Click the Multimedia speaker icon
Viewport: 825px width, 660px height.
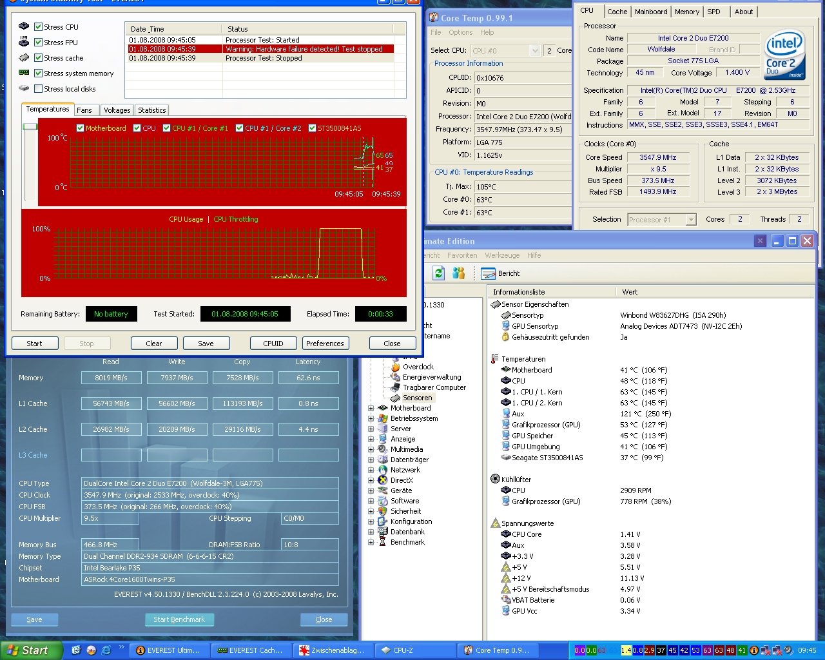point(382,449)
